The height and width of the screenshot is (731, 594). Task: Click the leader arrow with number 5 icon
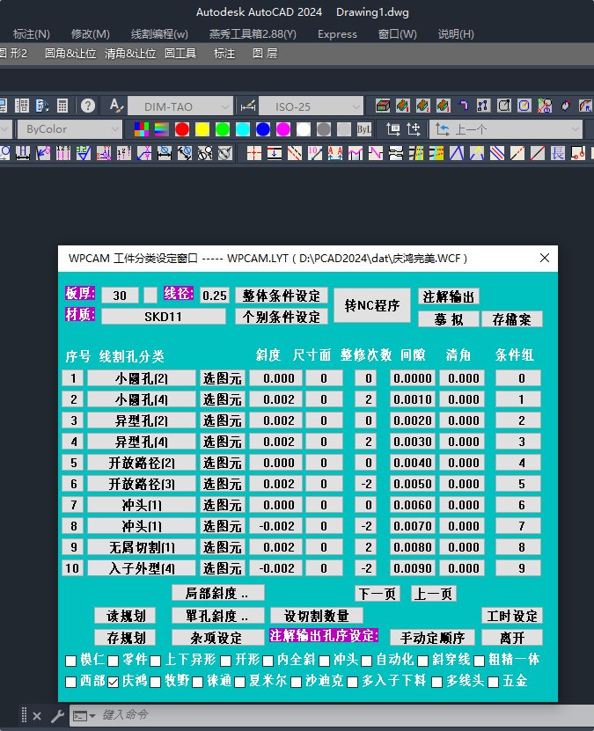(43, 153)
